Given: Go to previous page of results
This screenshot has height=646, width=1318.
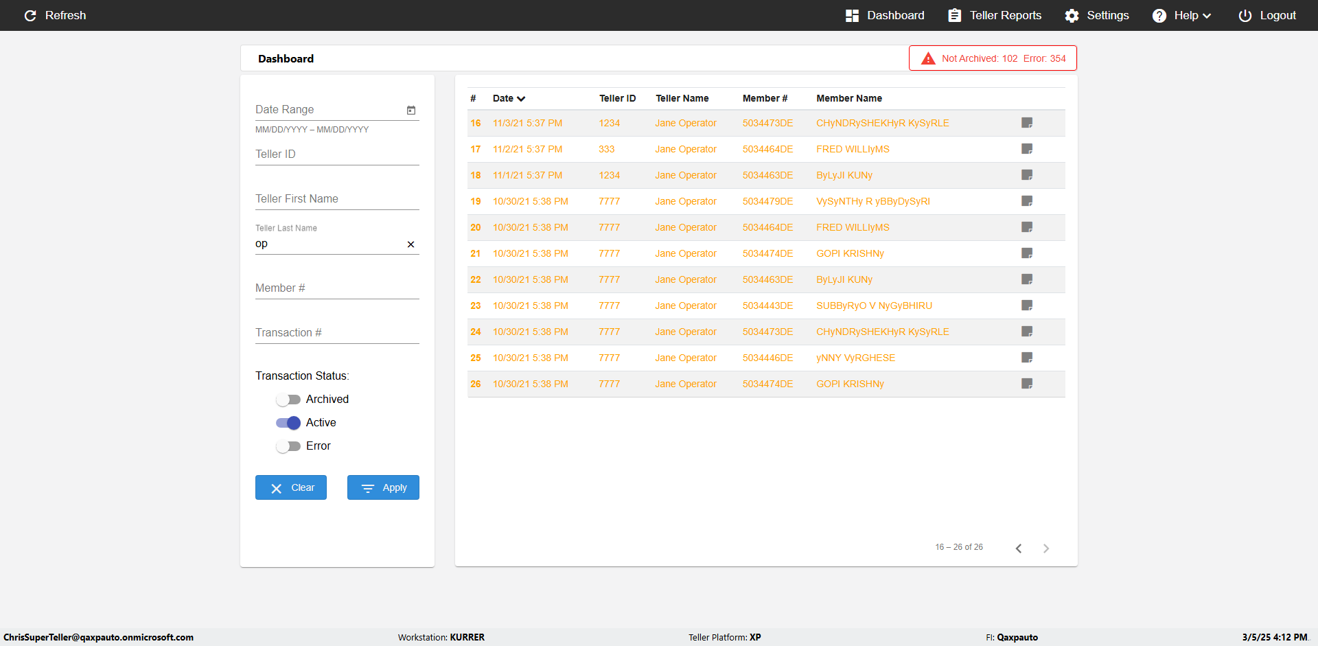Looking at the screenshot, I should click(x=1019, y=548).
